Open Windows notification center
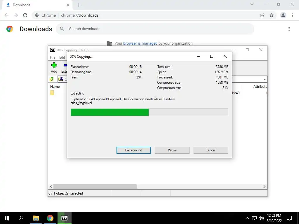The height and width of the screenshot is (224, 299). pos(289,218)
